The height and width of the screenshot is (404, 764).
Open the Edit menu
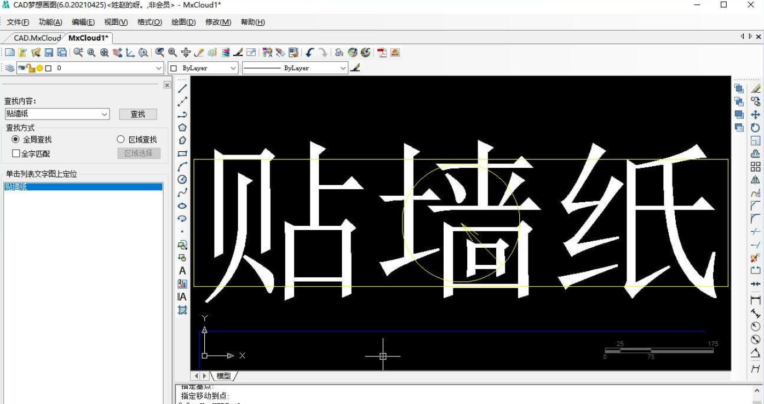pyautogui.click(x=83, y=22)
